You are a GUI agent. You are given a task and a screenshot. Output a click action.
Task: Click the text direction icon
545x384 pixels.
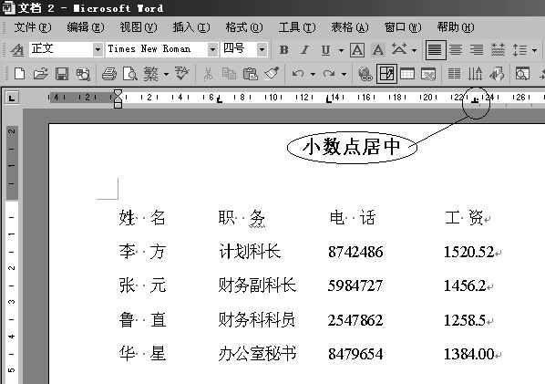475,74
